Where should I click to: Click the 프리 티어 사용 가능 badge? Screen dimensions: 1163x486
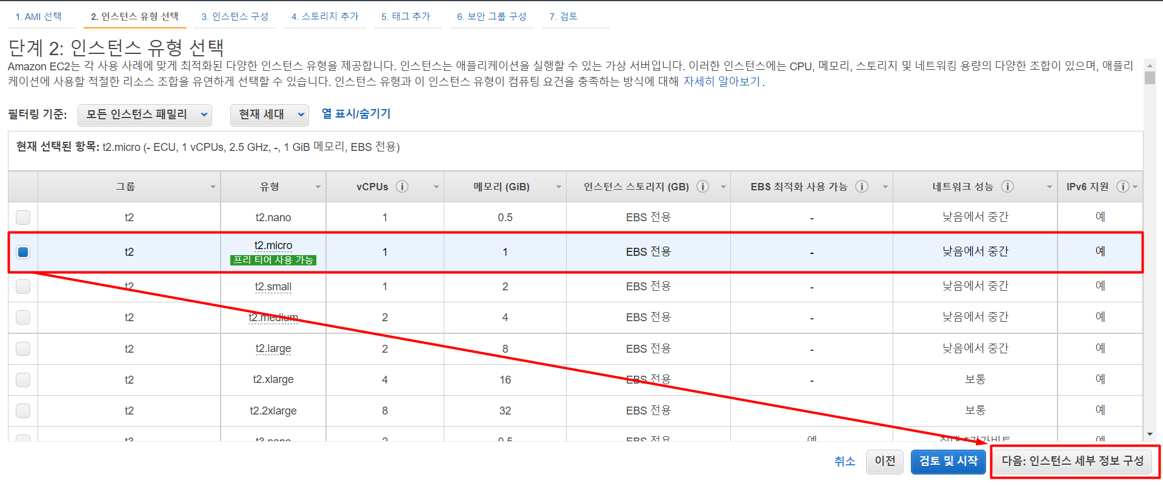pos(273,260)
